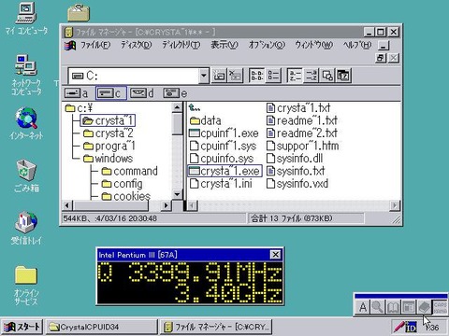Image resolution: width=449 pixels, height=336 pixels.
Task: Select cookies folder in directory tree
Action: [126, 196]
